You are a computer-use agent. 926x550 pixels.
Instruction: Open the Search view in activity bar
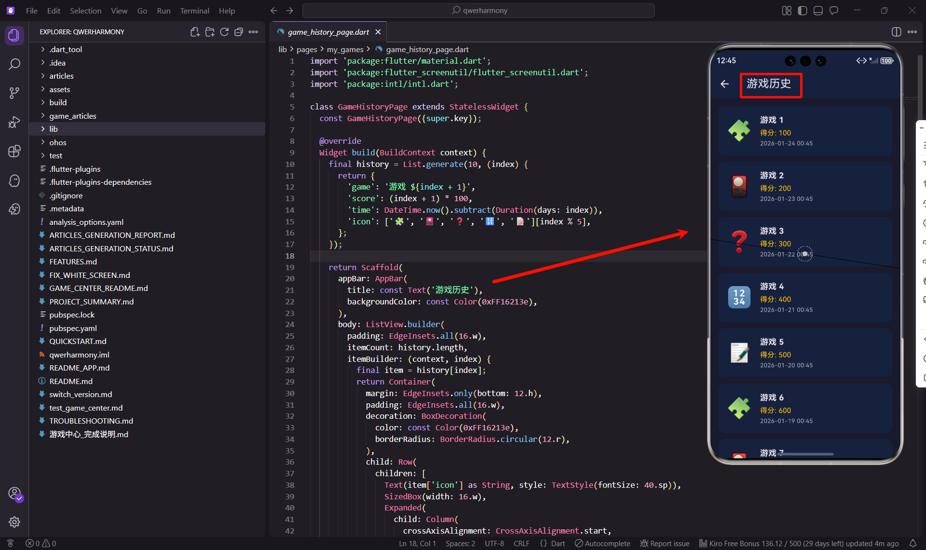click(x=14, y=64)
